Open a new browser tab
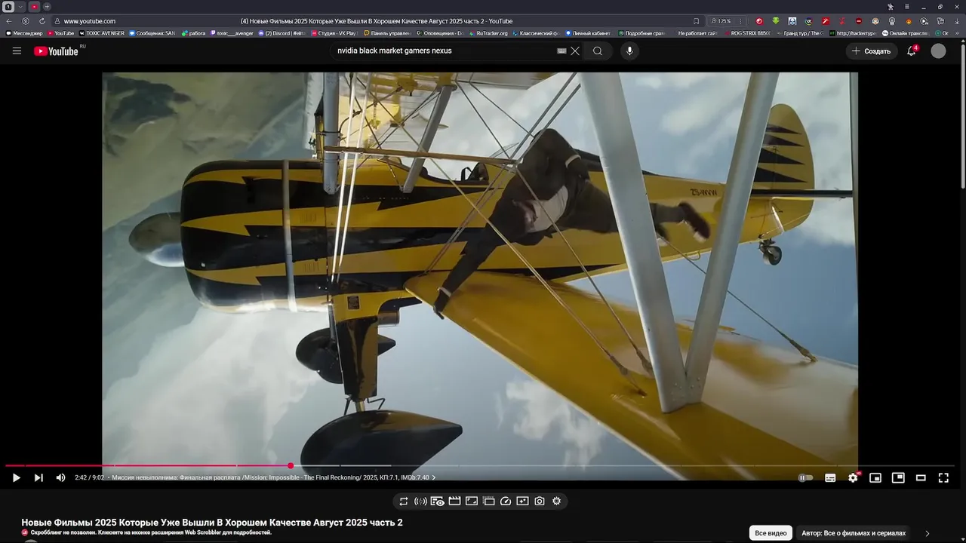 [47, 7]
